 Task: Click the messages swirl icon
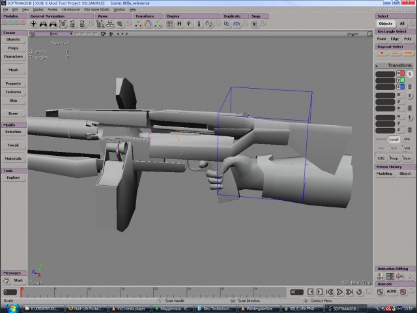pyautogui.click(x=7, y=280)
